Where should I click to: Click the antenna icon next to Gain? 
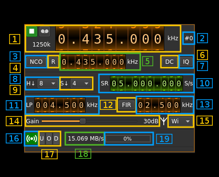164,121
